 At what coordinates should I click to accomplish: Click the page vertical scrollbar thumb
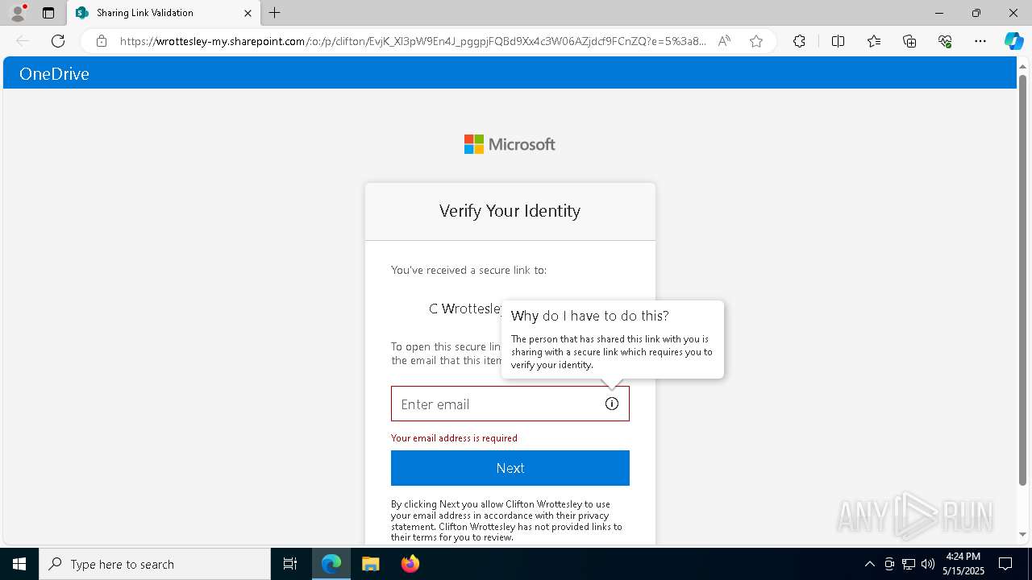[1022, 280]
